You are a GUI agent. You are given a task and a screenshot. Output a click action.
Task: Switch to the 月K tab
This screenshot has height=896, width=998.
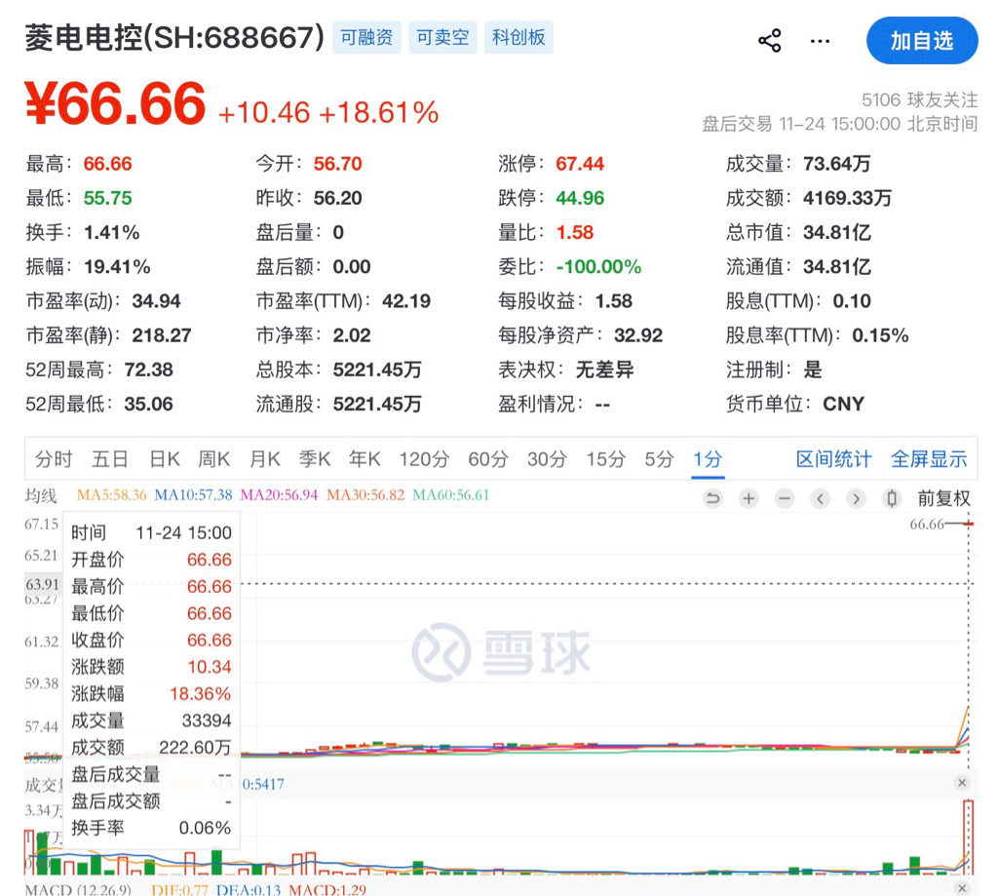[265, 459]
